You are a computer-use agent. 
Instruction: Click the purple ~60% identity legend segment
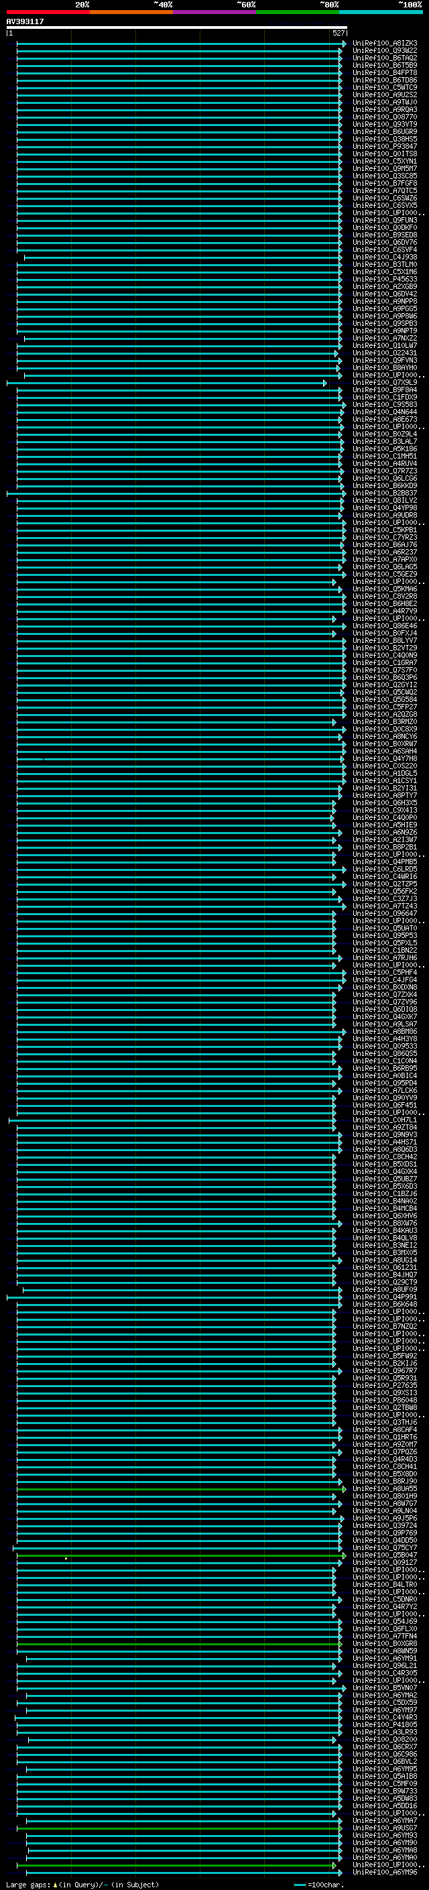pos(214,12)
